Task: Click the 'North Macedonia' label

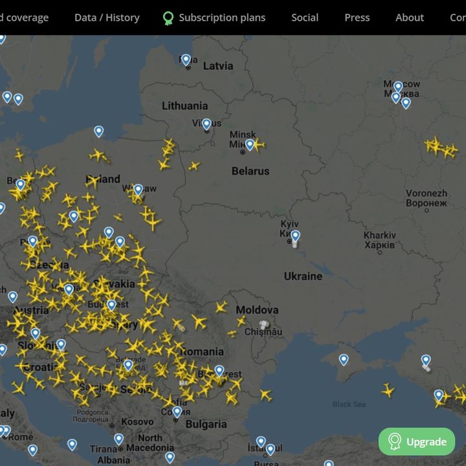Action: [150, 443]
